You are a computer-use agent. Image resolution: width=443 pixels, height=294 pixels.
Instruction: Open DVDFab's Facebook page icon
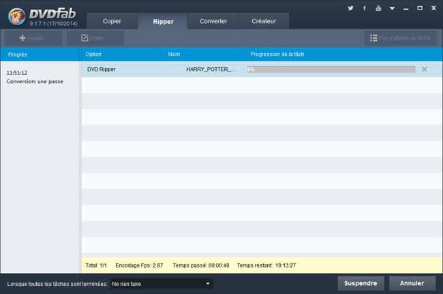365,8
